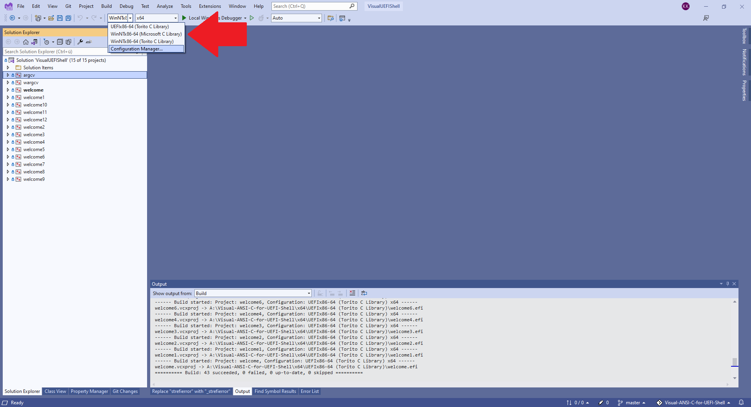751x407 pixels.
Task: Expand the Solution Items folder
Action: tap(8, 68)
